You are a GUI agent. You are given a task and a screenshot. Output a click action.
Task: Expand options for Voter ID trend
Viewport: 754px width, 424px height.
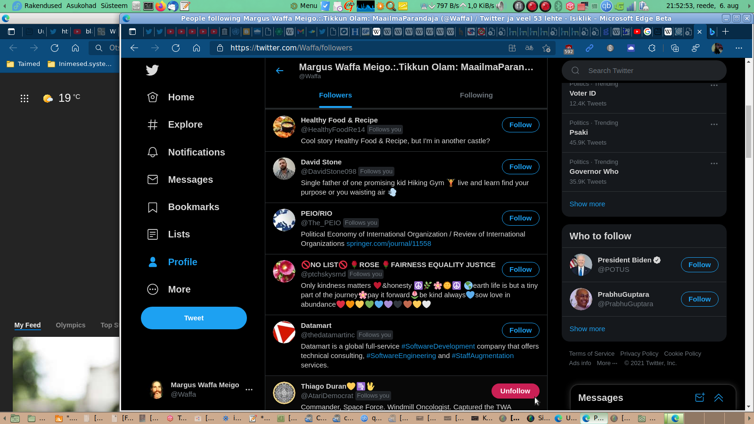[x=714, y=85]
